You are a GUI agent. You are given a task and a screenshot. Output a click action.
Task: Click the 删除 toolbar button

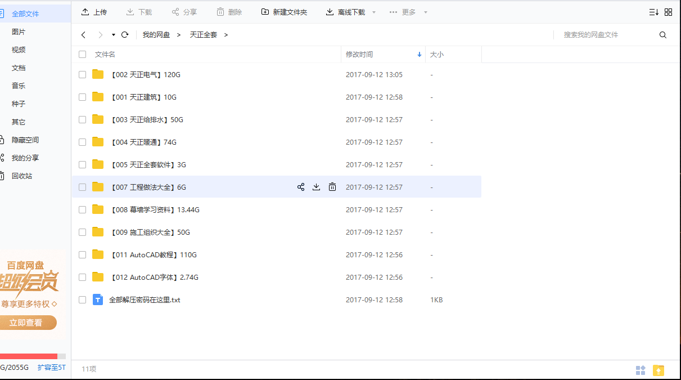click(229, 12)
